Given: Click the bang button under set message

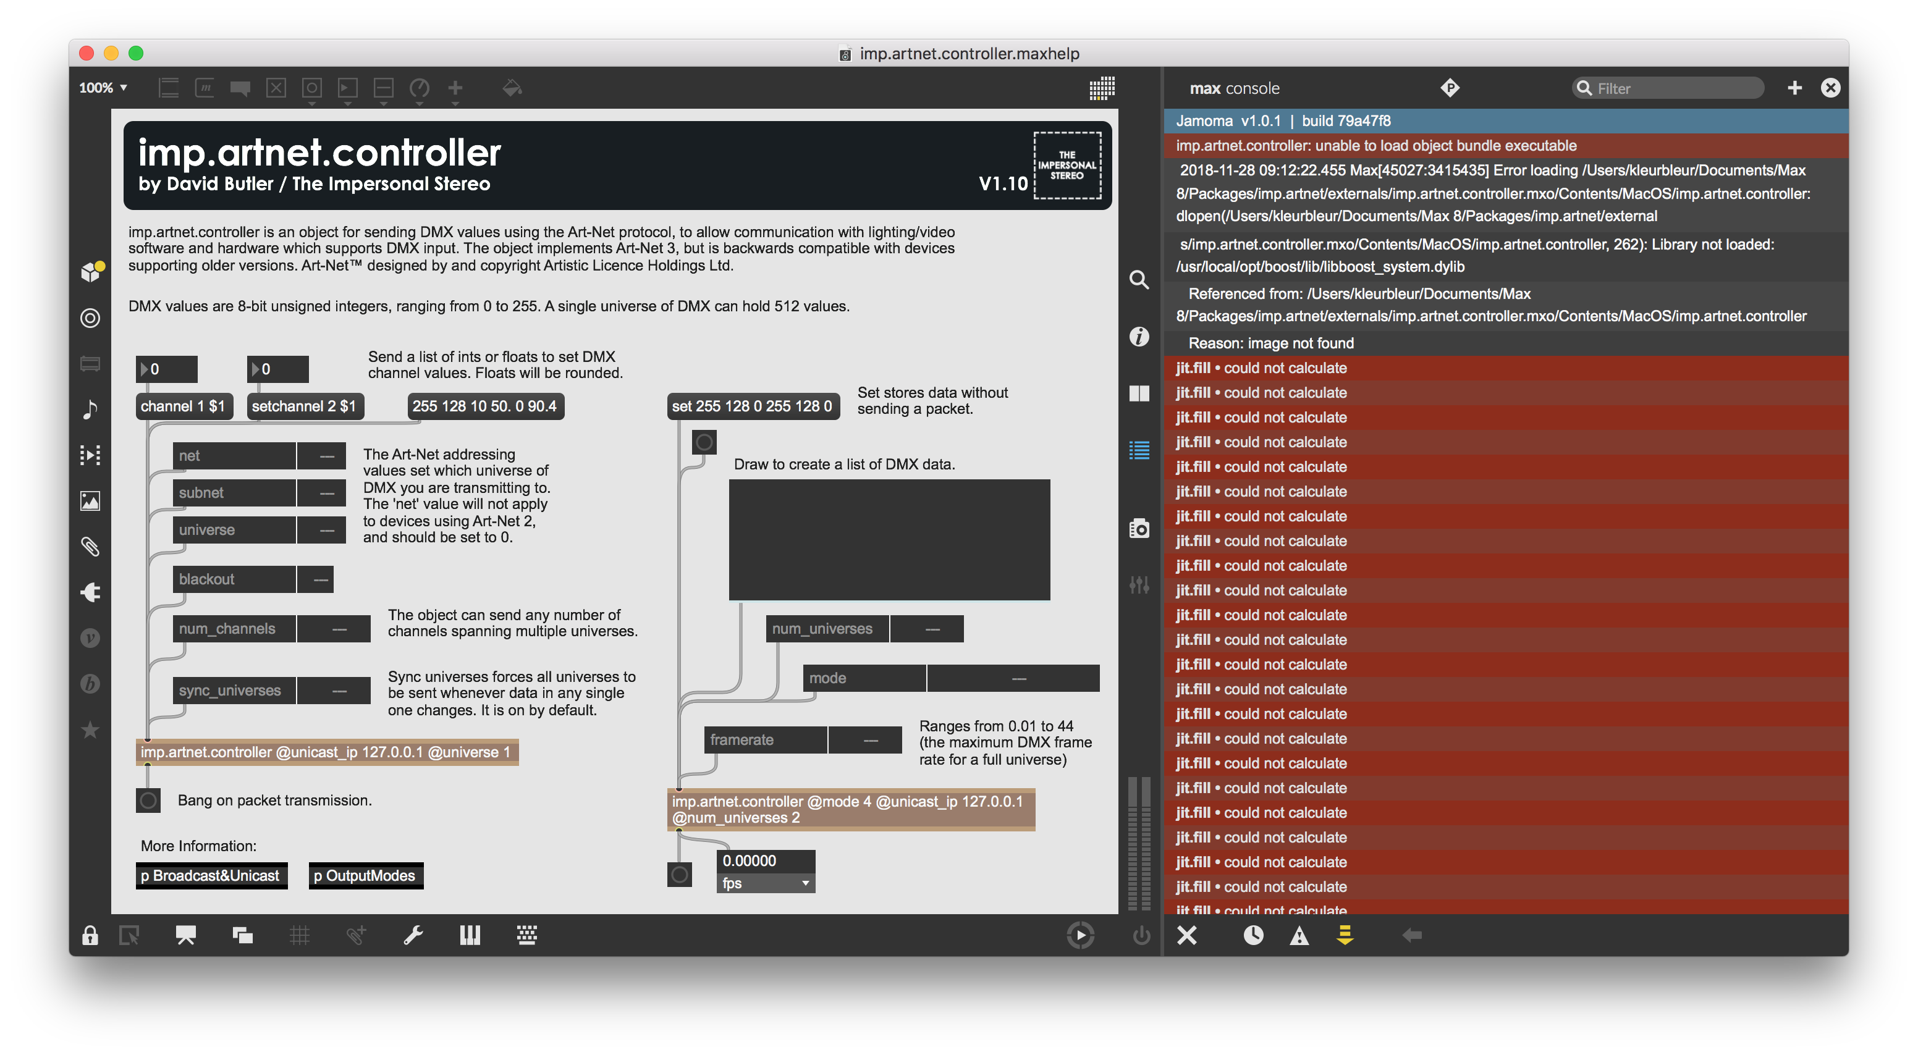Looking at the screenshot, I should pos(704,442).
